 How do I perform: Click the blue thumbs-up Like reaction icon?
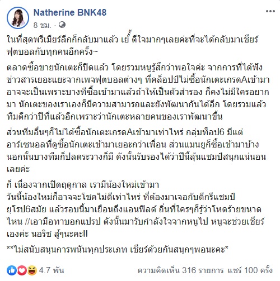point(12,270)
